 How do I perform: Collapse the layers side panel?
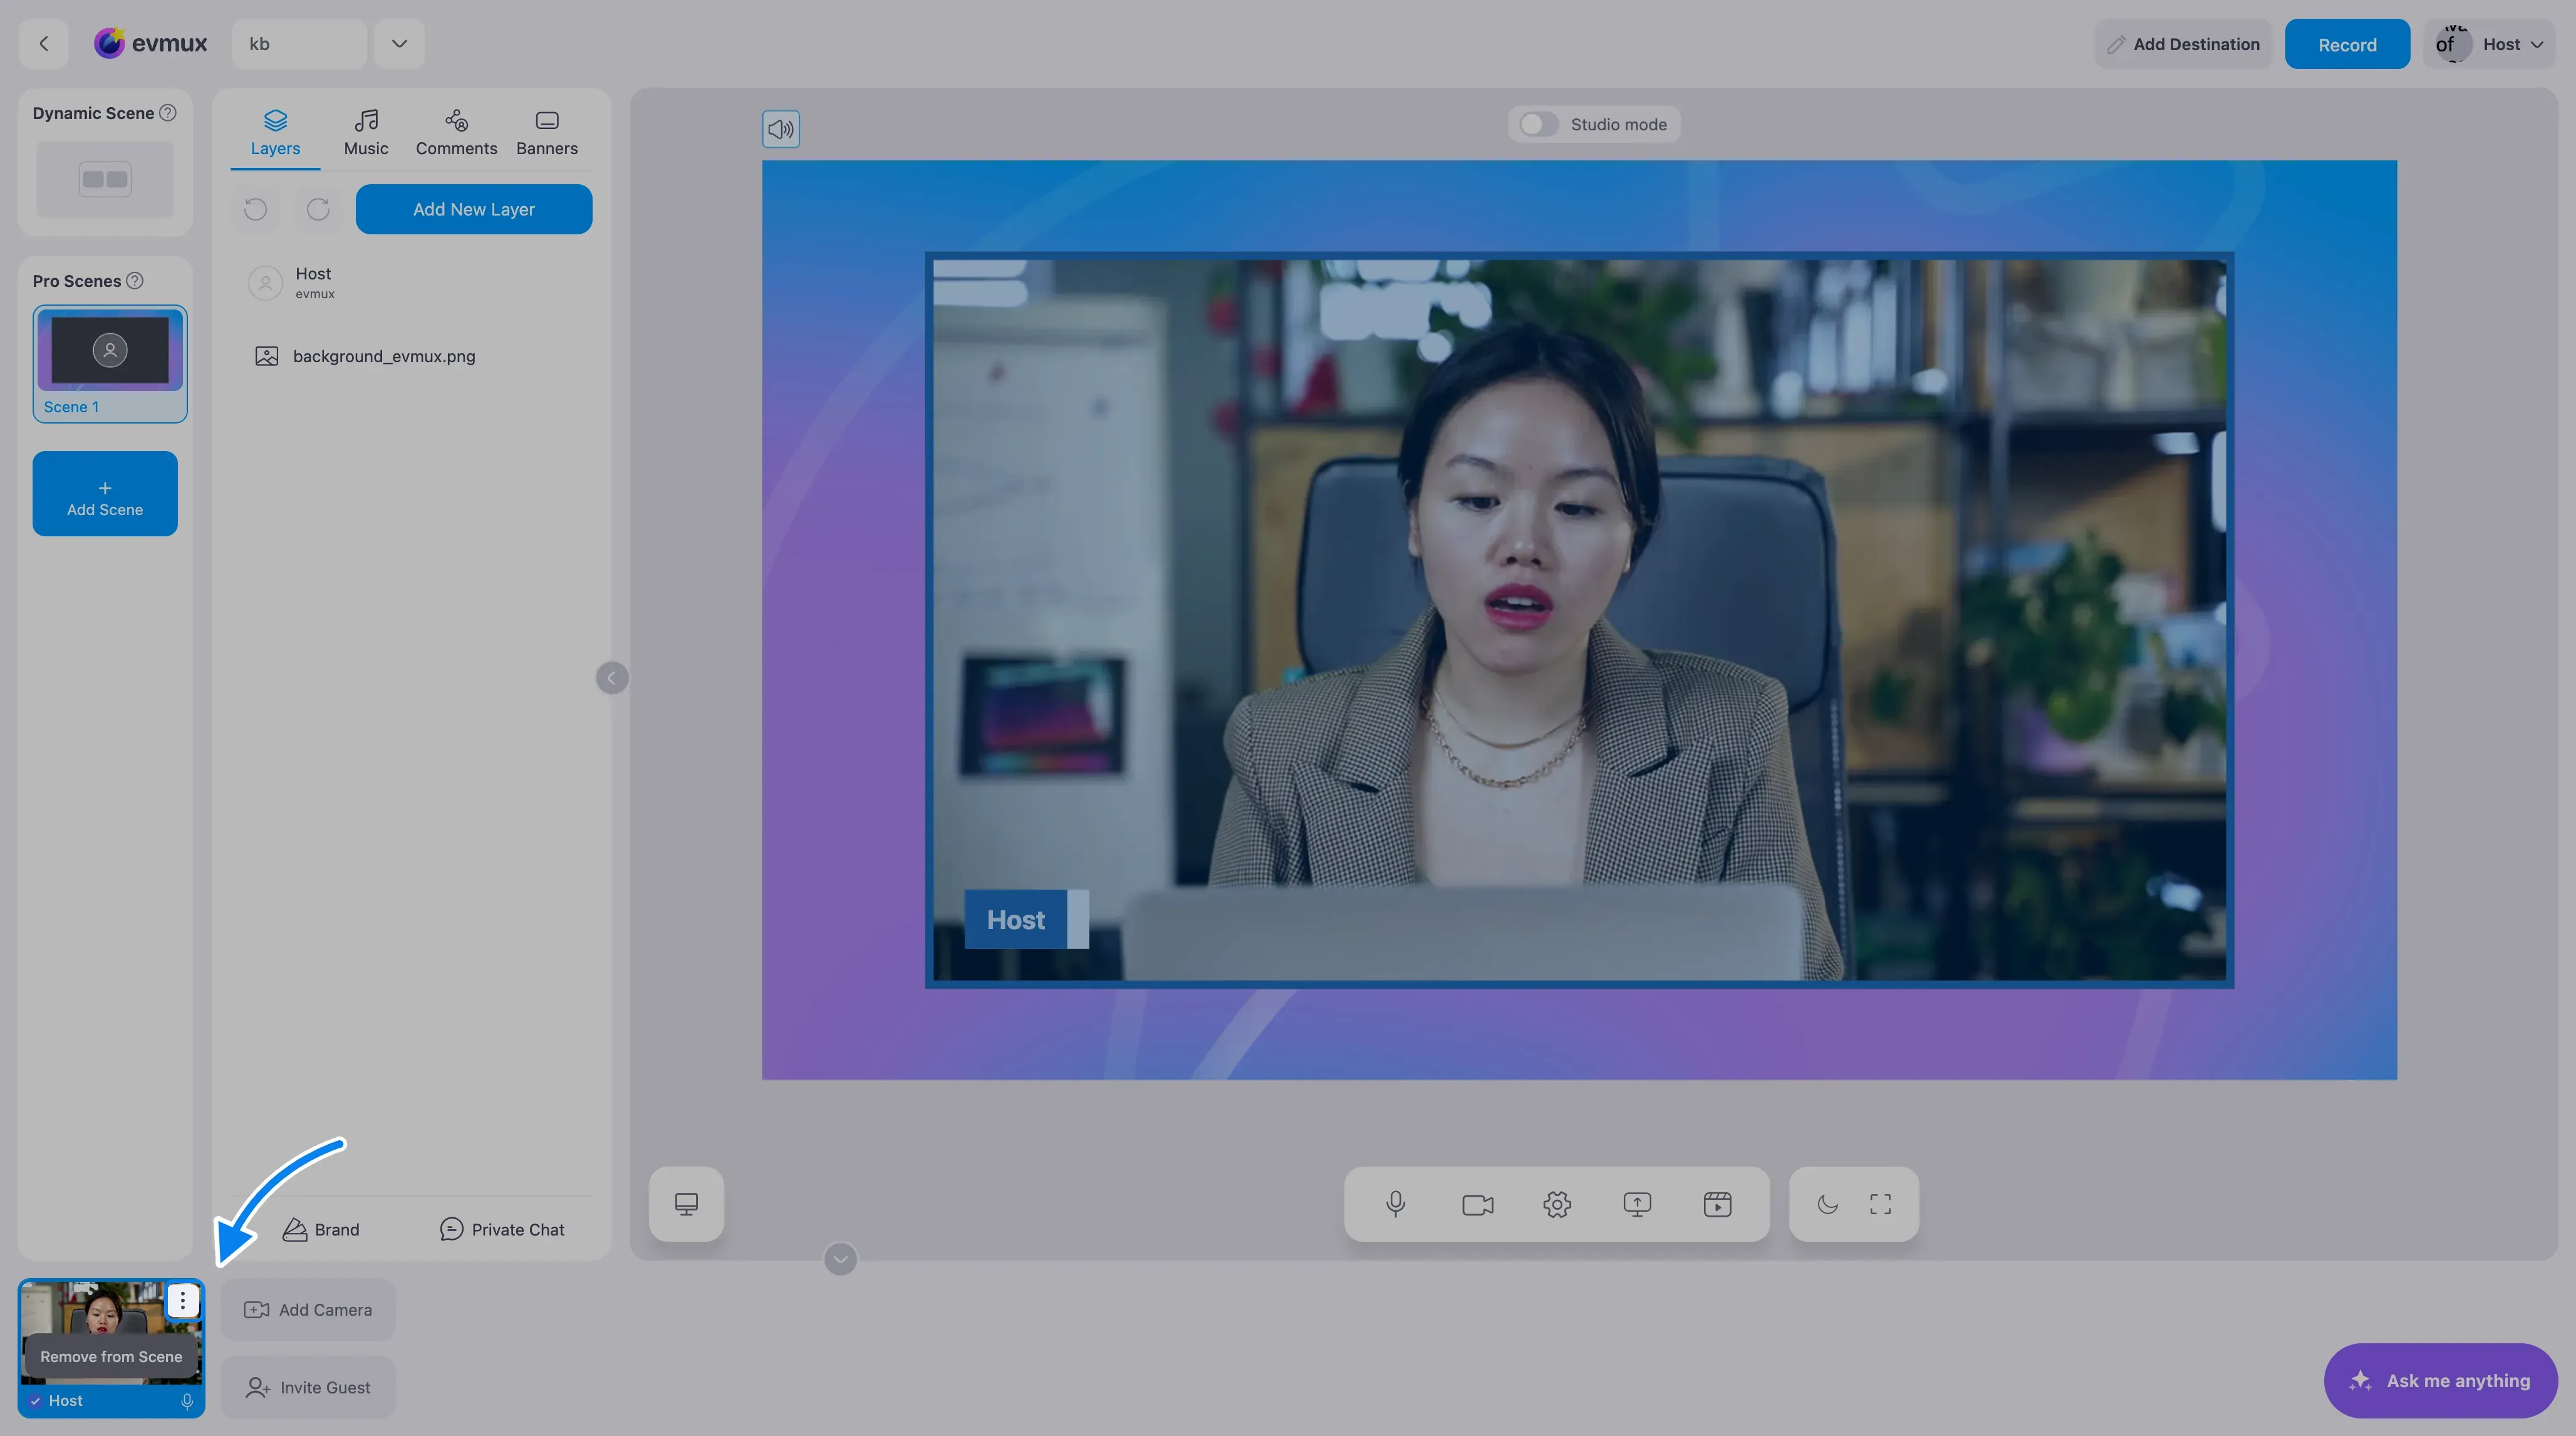pos(612,678)
